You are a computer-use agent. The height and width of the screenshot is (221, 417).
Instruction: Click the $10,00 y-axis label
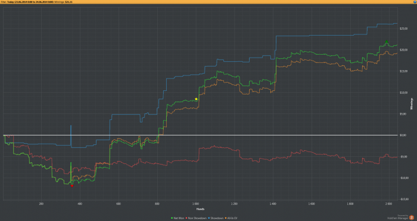(403, 93)
